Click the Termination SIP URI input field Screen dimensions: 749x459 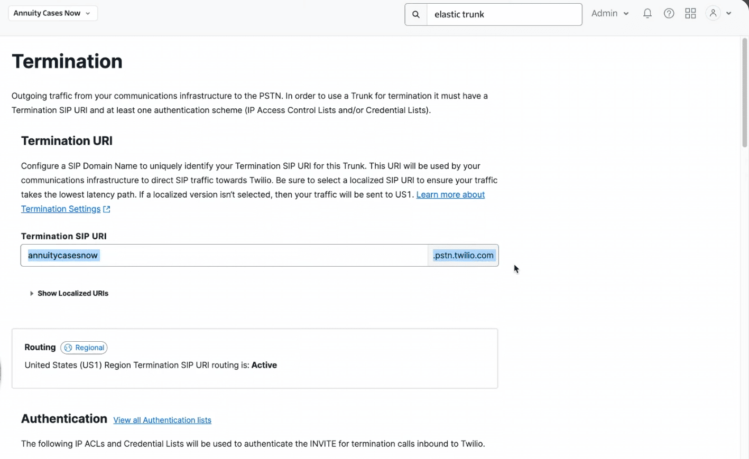click(x=224, y=256)
